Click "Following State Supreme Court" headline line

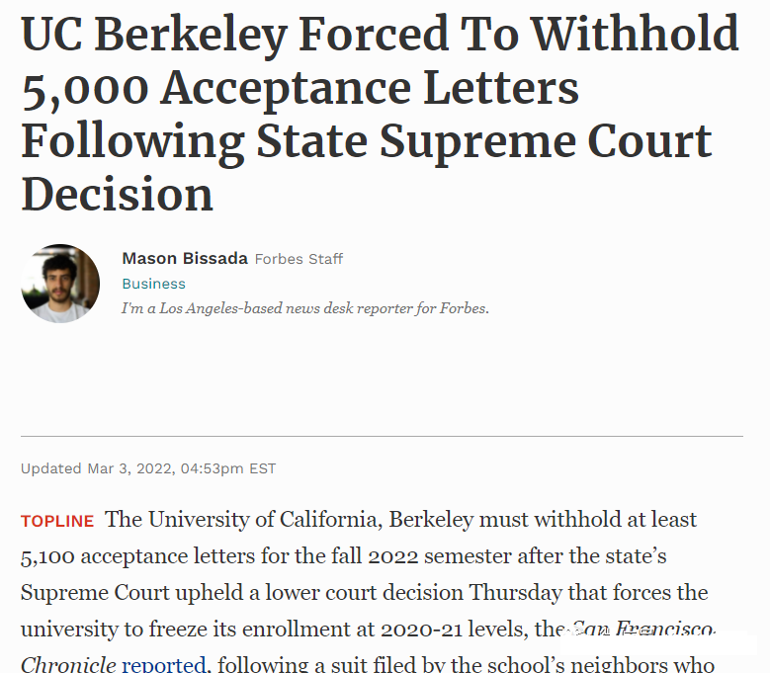click(366, 141)
